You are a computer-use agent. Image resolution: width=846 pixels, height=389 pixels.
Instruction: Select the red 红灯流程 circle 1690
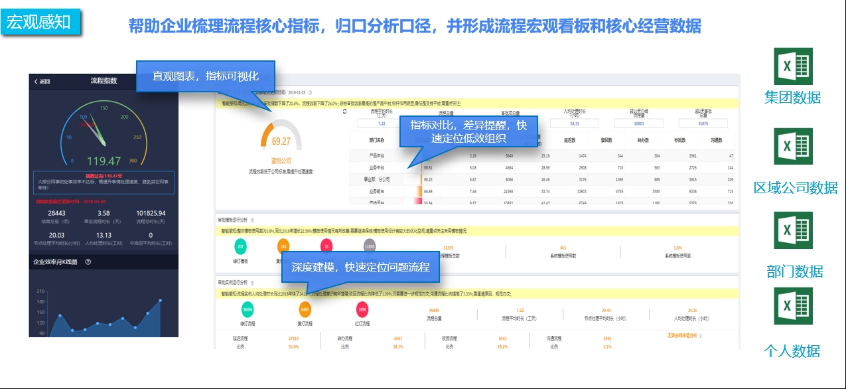(362, 309)
